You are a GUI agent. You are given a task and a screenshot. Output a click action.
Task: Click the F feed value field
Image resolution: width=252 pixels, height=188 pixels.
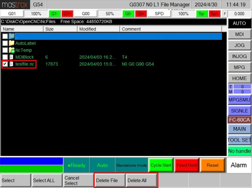(x=239, y=14)
